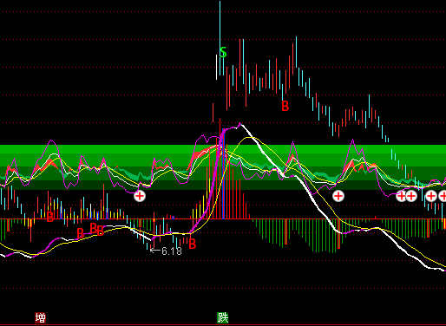Click the green 跌 icon at the chart bottom
The height and width of the screenshot is (326, 446).
coord(223,318)
